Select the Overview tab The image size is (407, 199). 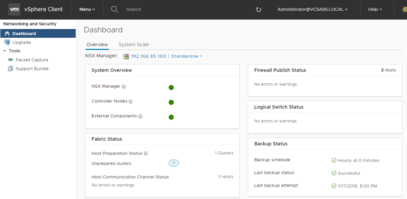click(x=97, y=45)
